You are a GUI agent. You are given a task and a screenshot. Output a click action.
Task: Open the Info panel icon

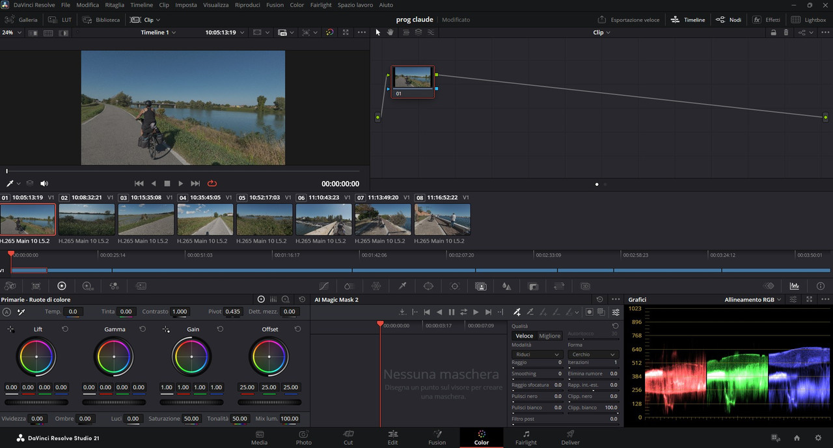(x=820, y=286)
